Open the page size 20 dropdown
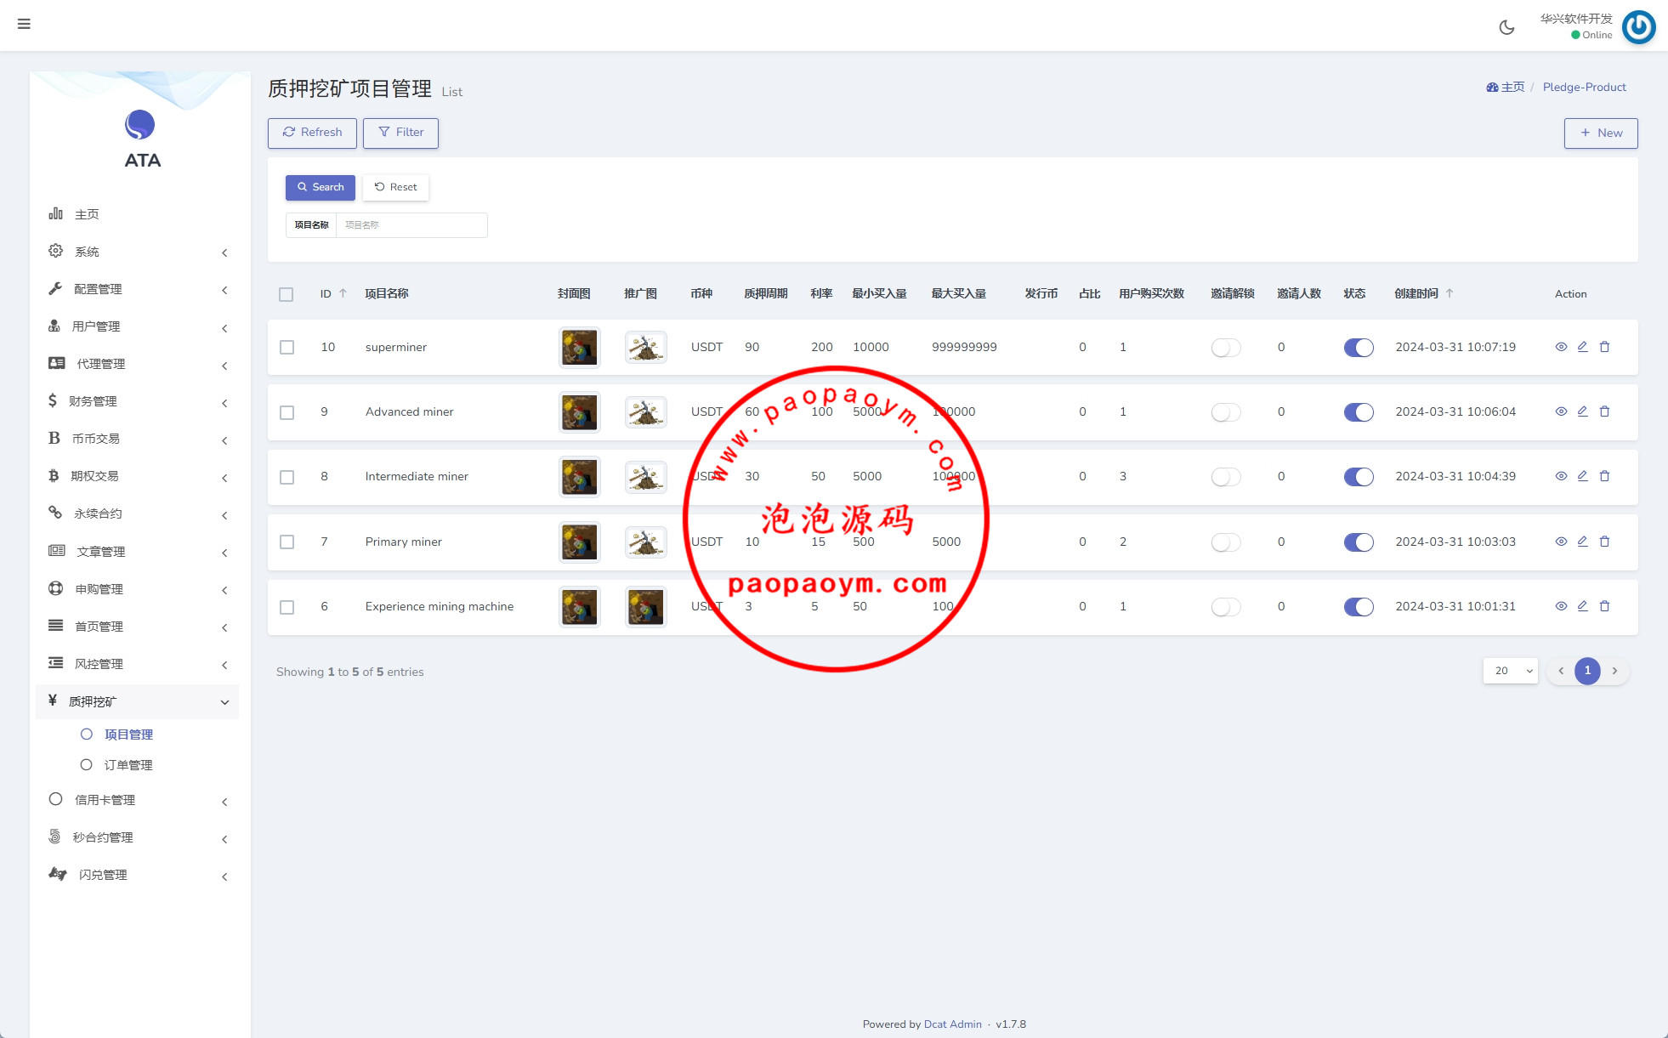1668x1038 pixels. tap(1511, 671)
